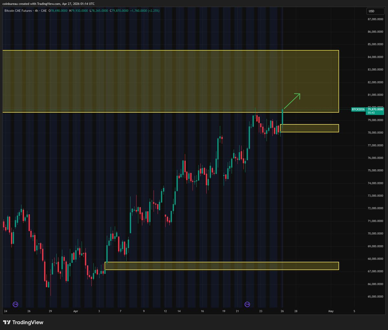Click the 76,000.0000 price axis label

pyautogui.click(x=375, y=158)
